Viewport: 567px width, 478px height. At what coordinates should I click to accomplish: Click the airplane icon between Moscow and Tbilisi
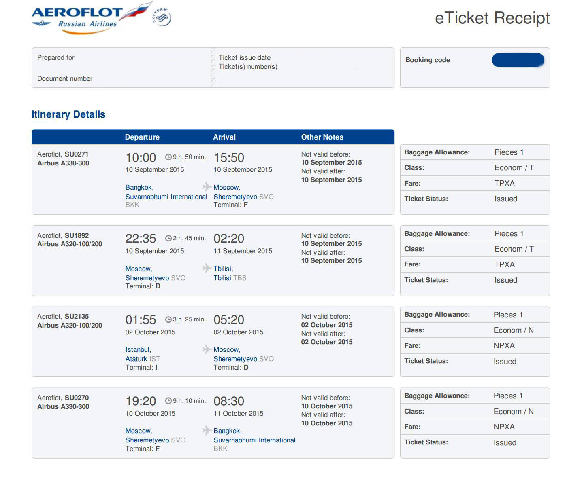[x=207, y=268]
